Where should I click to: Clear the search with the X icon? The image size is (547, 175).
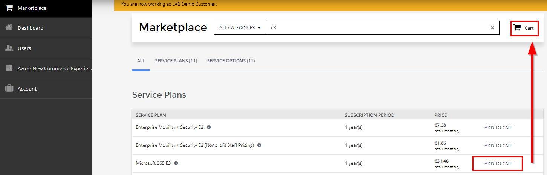tap(492, 28)
